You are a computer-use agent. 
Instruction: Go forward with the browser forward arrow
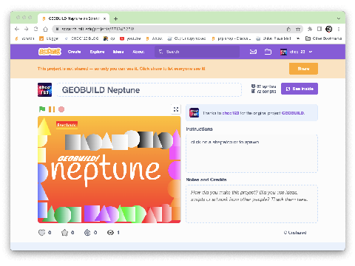click(27, 29)
